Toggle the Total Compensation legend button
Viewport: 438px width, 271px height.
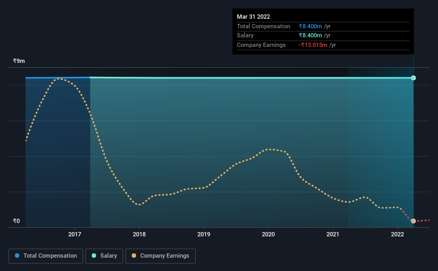pos(46,256)
